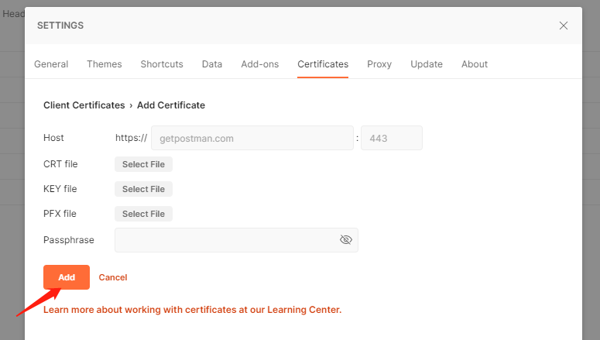Focus the Host name input field
The width and height of the screenshot is (600, 340).
pyautogui.click(x=252, y=139)
